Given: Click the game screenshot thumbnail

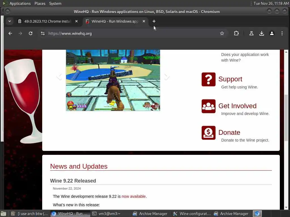Looking at the screenshot, I should pos(113,80).
